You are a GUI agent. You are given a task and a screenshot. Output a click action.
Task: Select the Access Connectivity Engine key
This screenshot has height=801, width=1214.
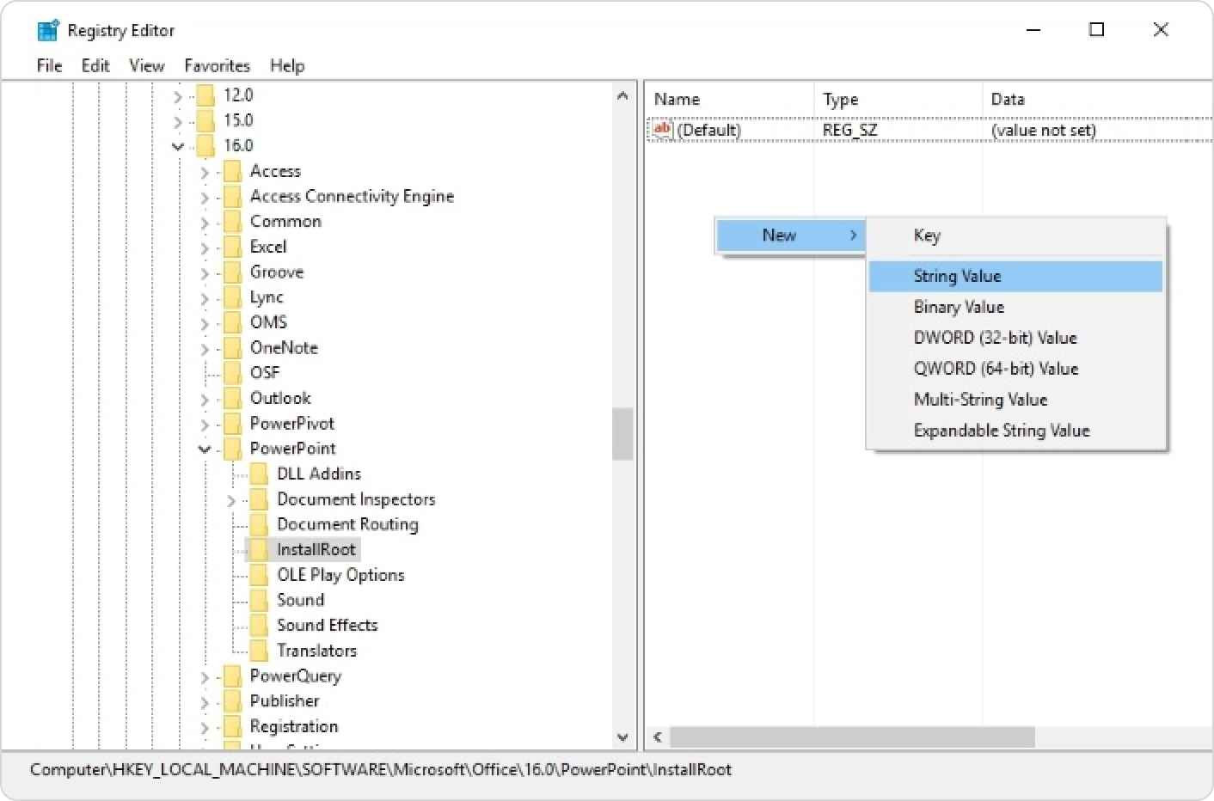tap(352, 197)
